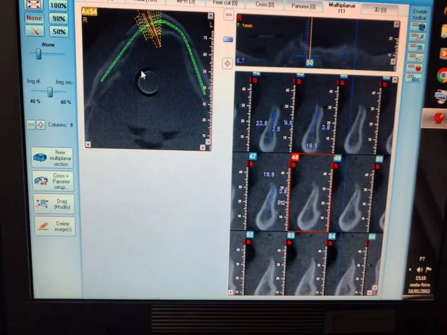Click the None slider handle
Viewport: 447px width, 335px height.
[38, 54]
